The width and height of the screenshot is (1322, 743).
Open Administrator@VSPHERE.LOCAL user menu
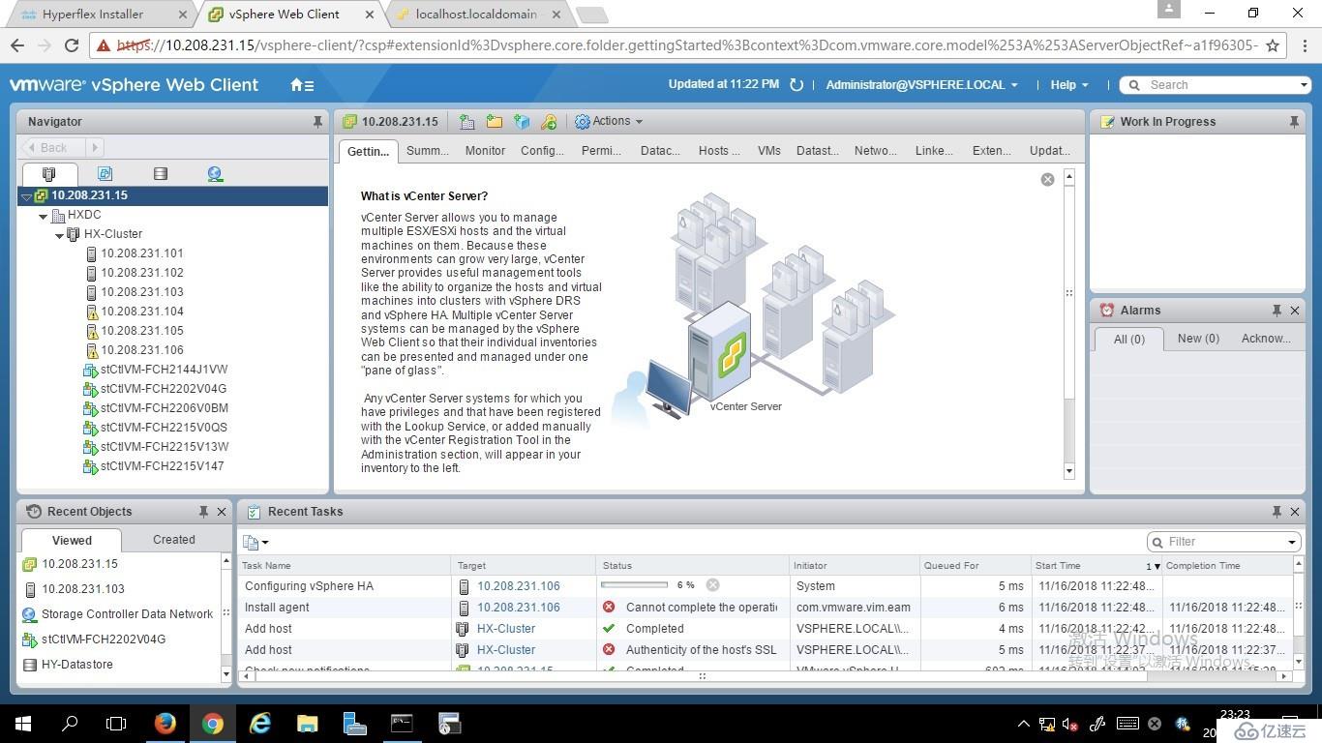tap(921, 85)
